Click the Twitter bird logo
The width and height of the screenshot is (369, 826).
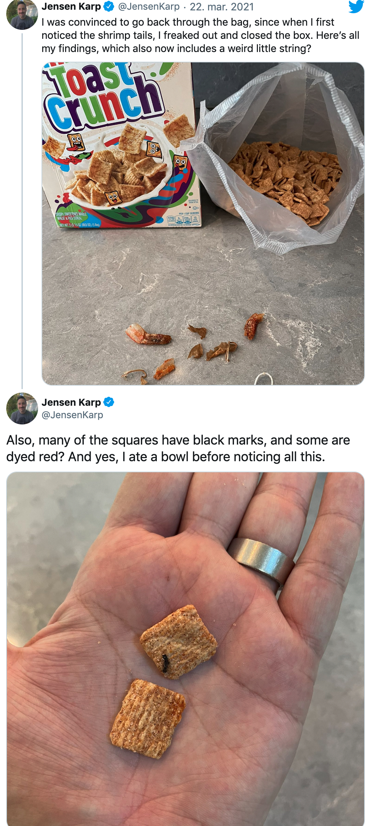pos(356,7)
